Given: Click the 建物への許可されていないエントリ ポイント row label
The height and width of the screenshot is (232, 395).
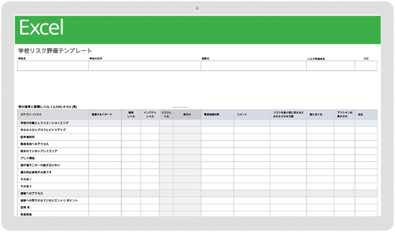Looking at the screenshot, I should [x=49, y=200].
